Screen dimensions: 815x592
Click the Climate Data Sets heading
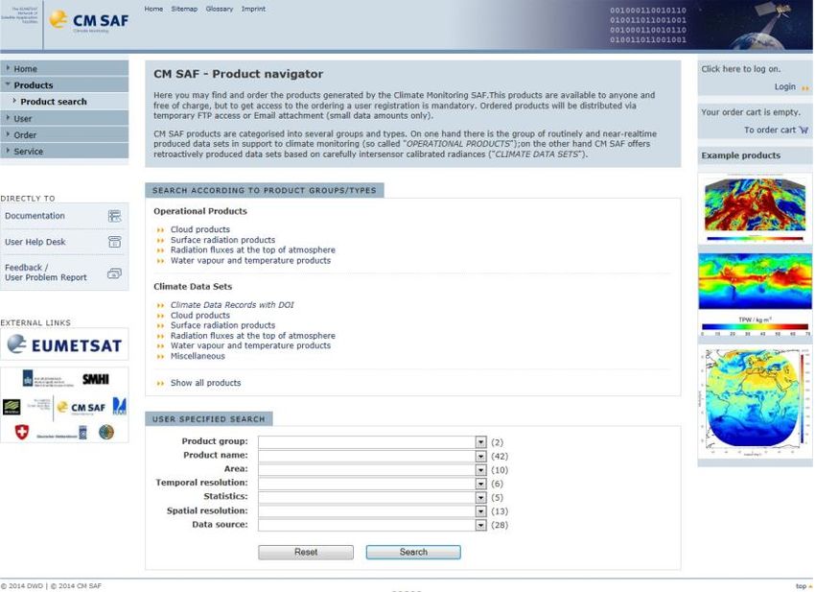(193, 287)
